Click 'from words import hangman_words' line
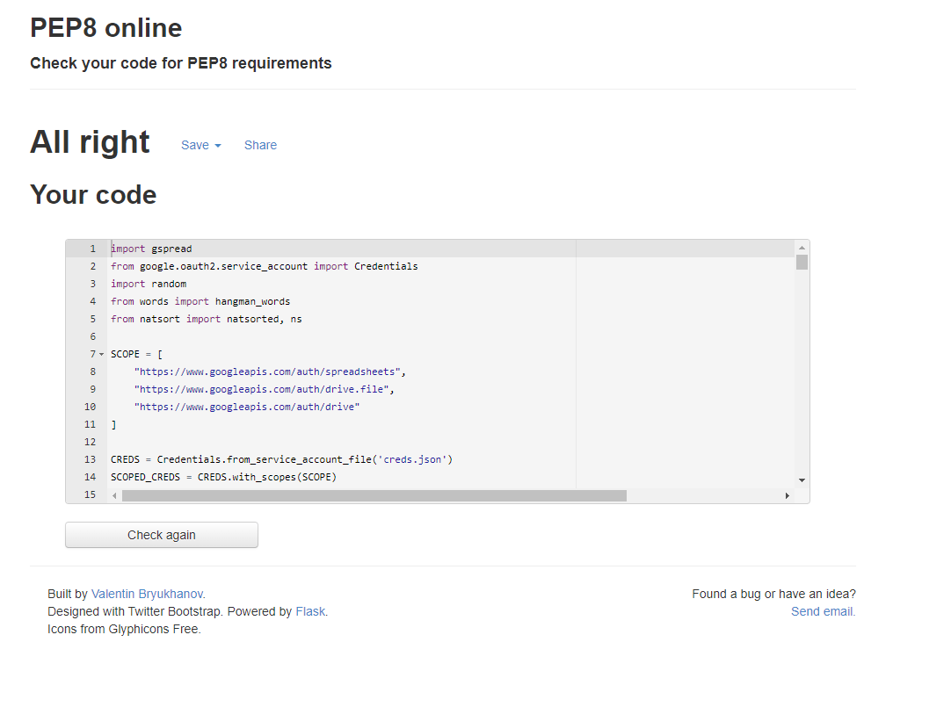This screenshot has height=707, width=951. (200, 302)
